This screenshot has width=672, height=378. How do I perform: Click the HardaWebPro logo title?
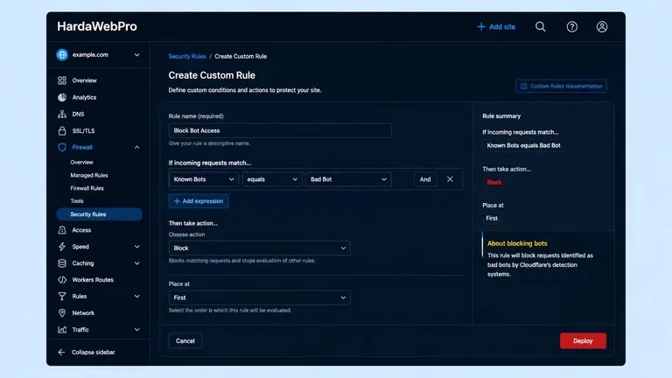tap(97, 26)
